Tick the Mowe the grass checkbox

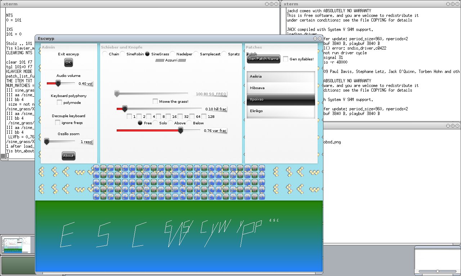coord(155,102)
